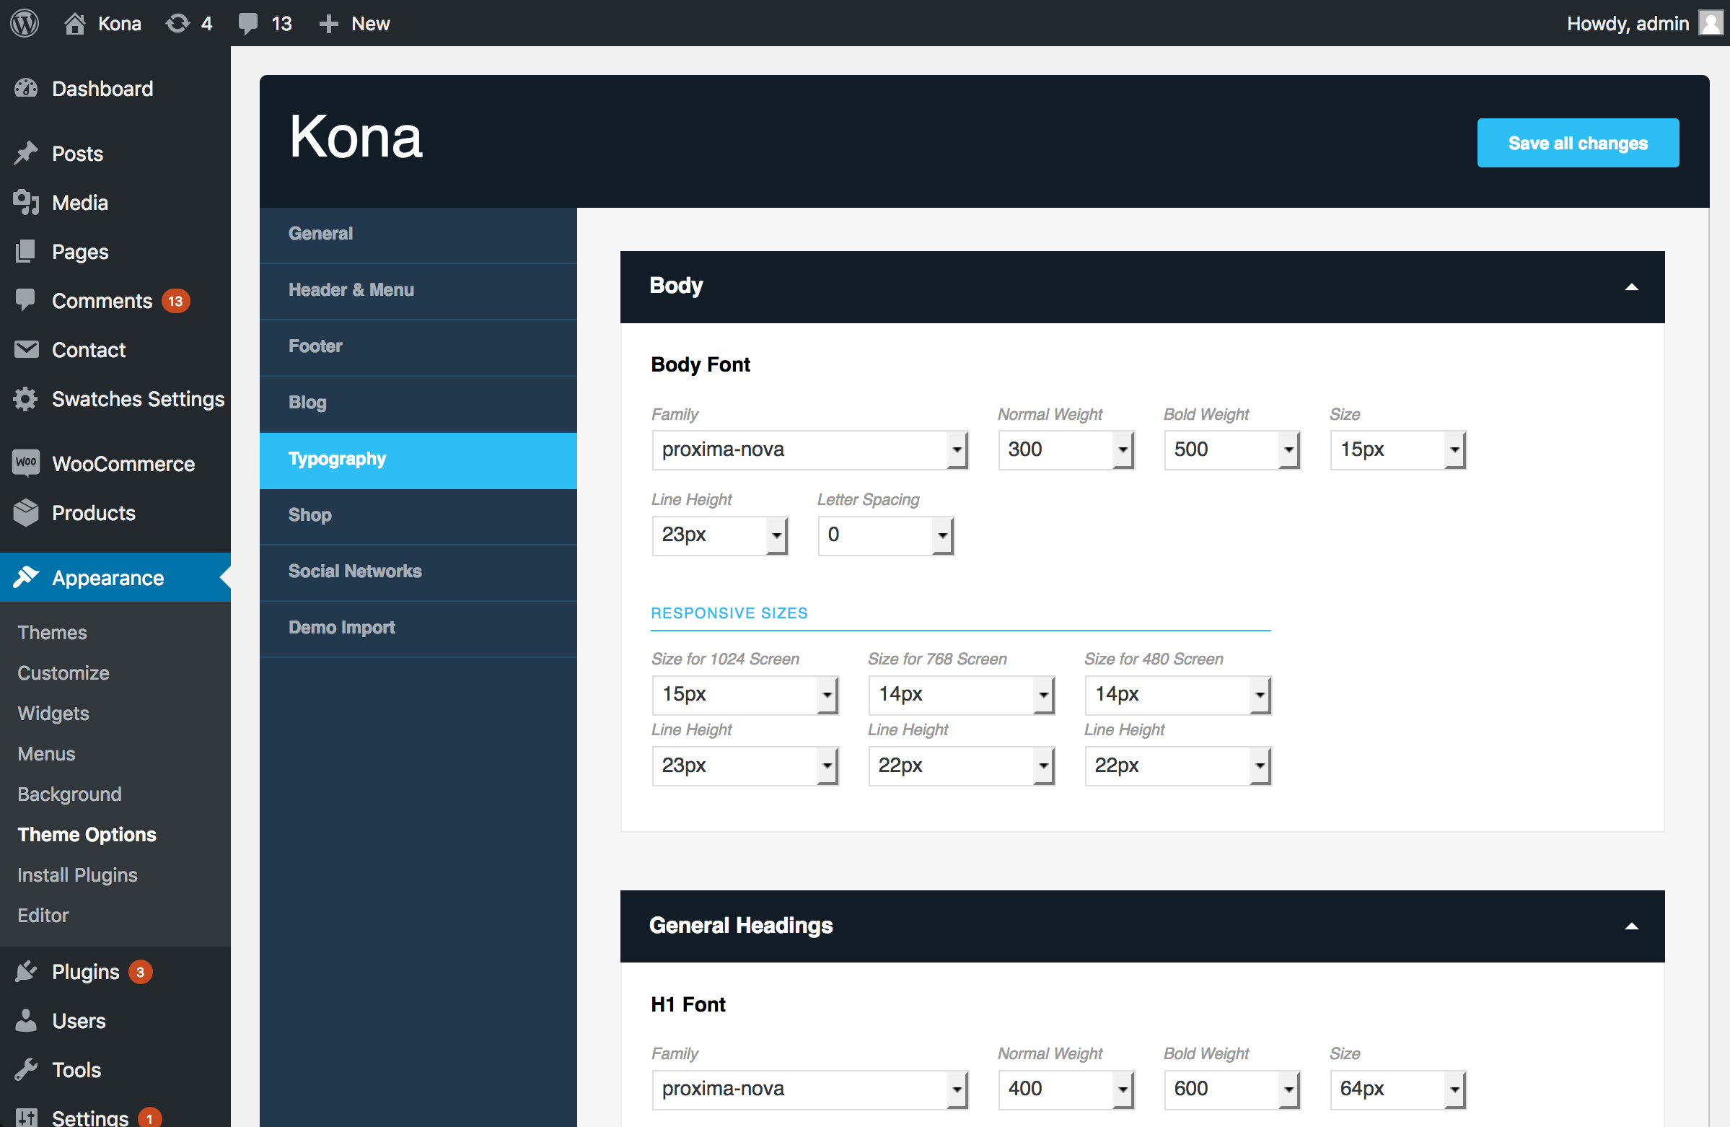1730x1127 pixels.
Task: Open Body Normal Weight 300 dropdown
Action: (1066, 450)
